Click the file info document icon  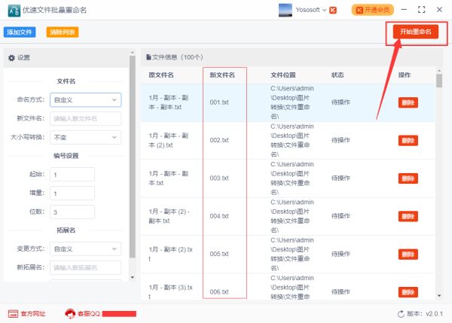(148, 57)
